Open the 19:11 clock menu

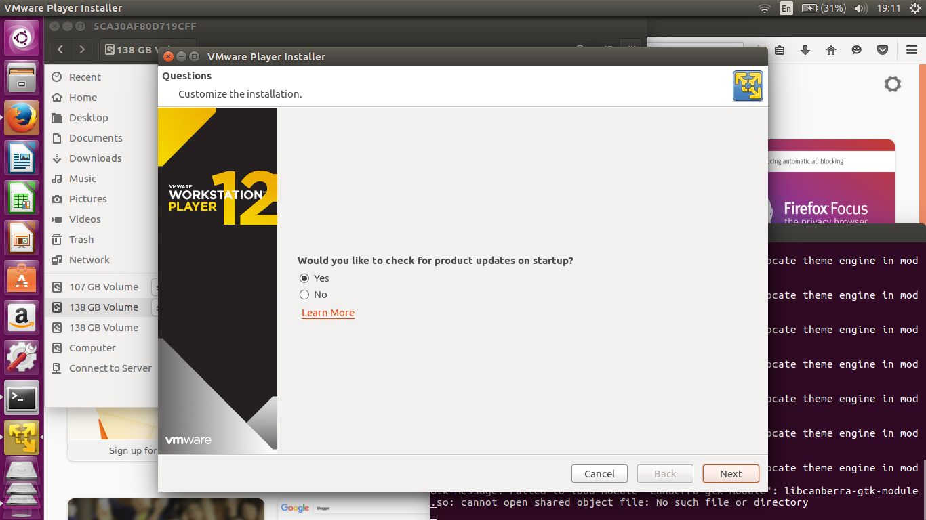pos(888,8)
